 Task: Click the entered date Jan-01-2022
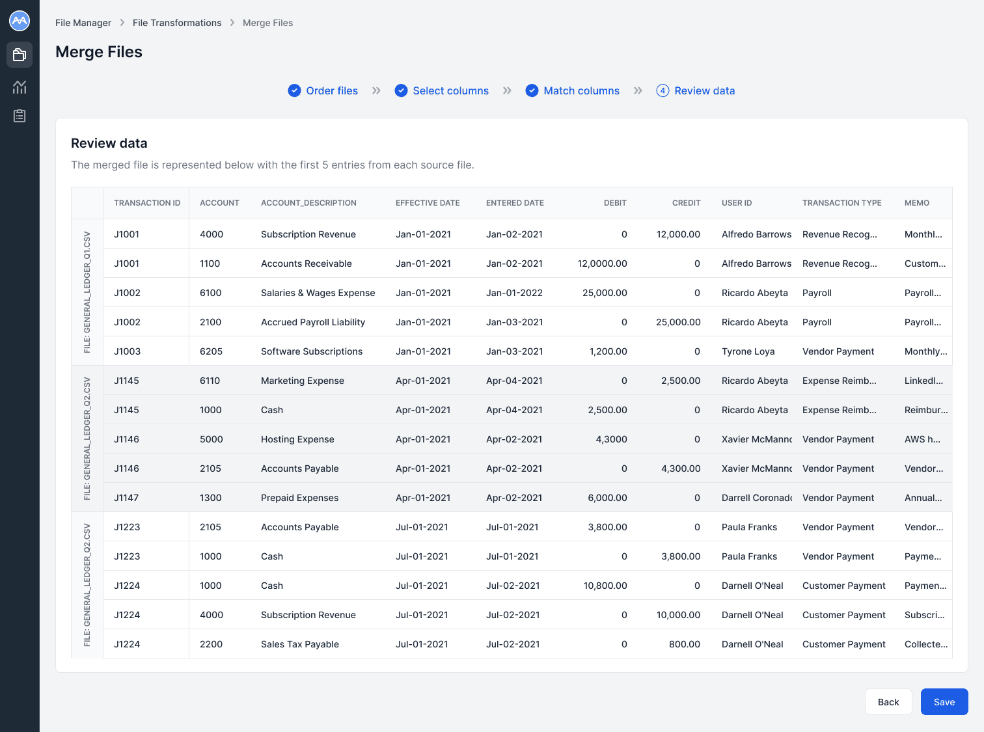pos(514,293)
